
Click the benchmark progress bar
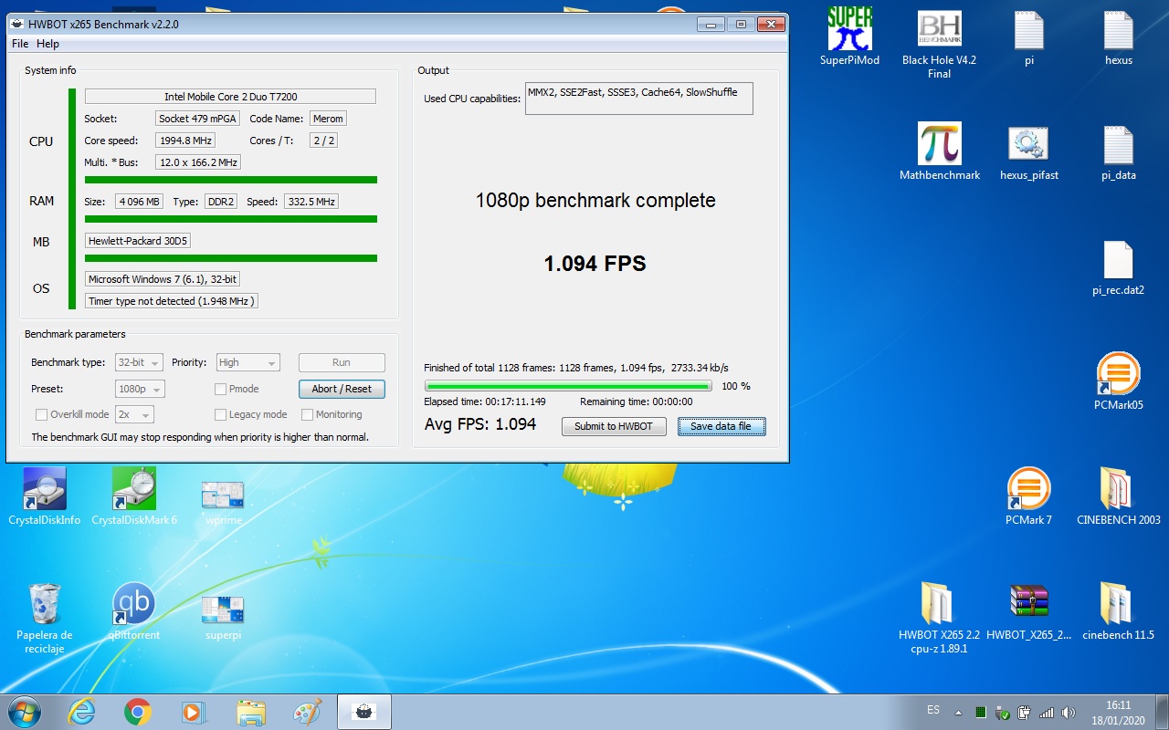click(568, 386)
